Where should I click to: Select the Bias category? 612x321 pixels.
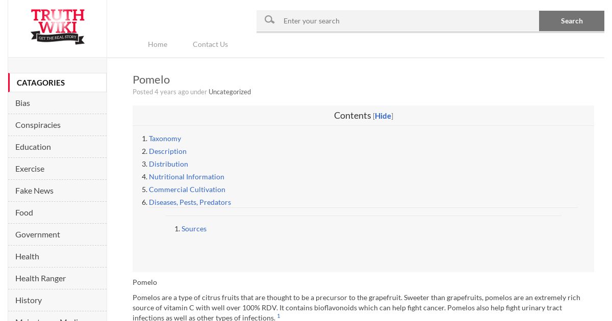click(57, 103)
